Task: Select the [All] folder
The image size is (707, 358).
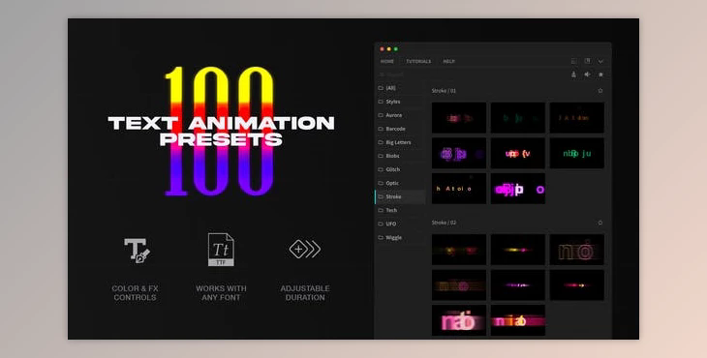Action: (x=400, y=88)
